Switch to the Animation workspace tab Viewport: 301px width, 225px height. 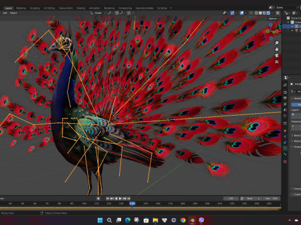tap(95, 8)
